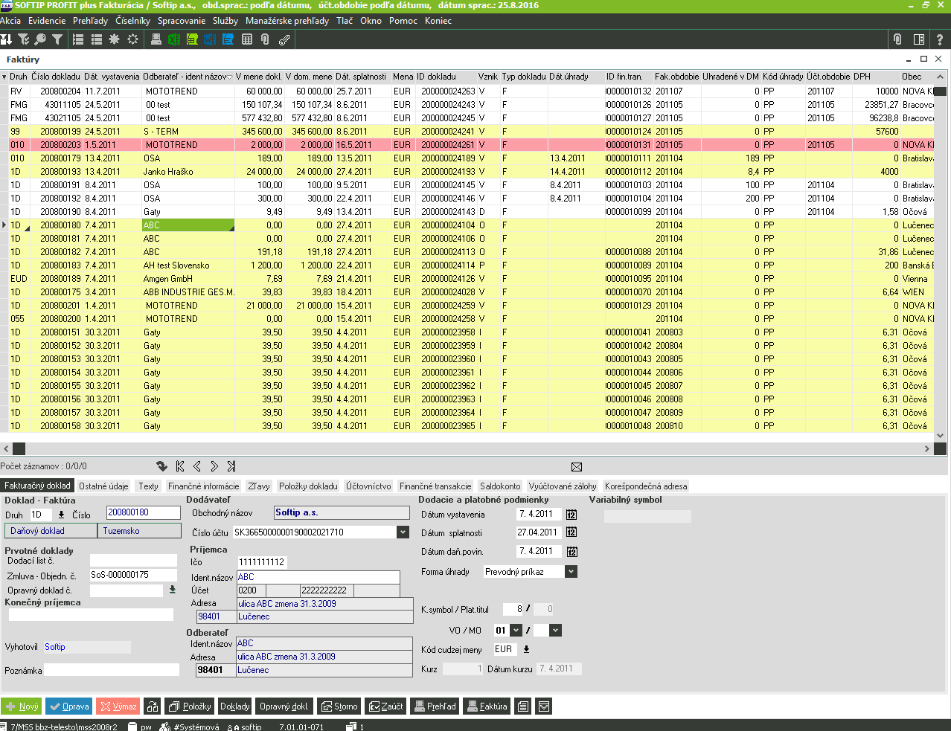This screenshot has height=731, width=951.
Task: Click the paperclip attachment icon in toolbar
Action: 265,39
